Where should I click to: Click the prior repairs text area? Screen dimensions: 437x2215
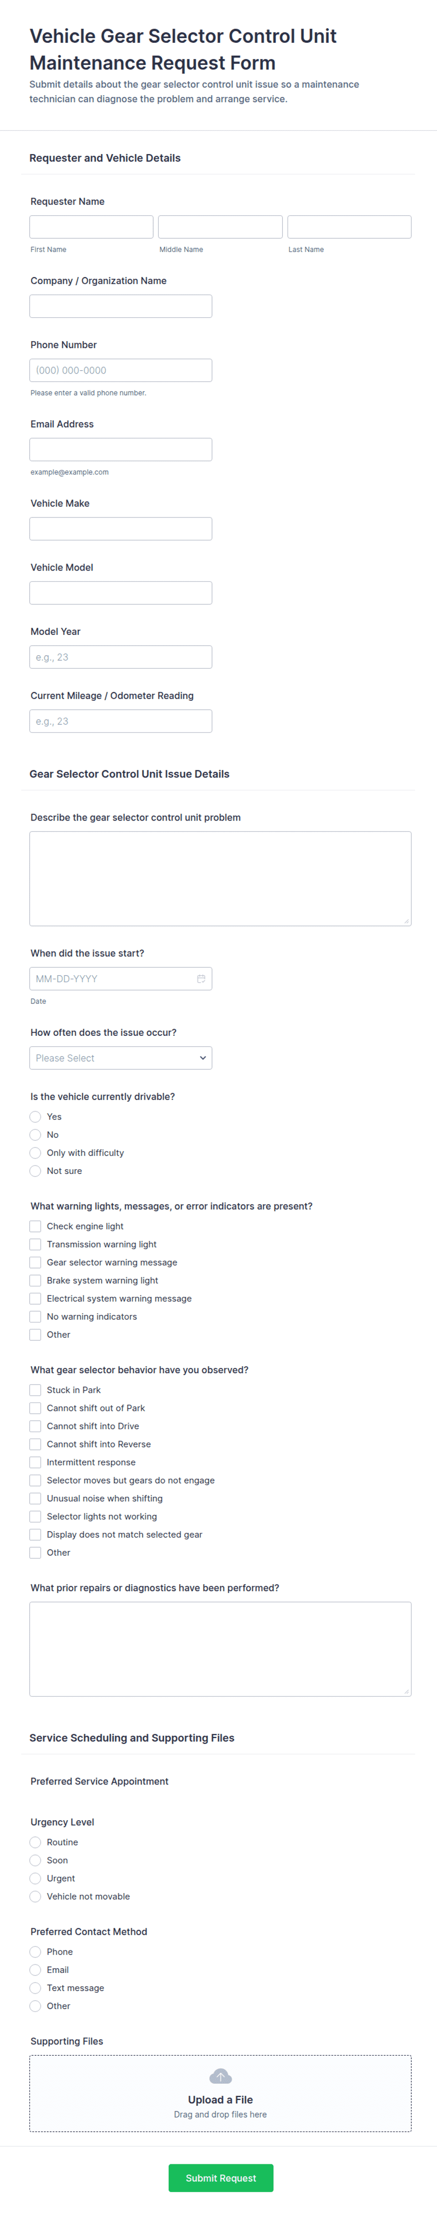[x=220, y=1648]
